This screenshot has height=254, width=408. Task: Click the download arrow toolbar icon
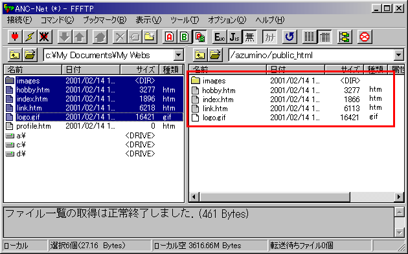pos(65,37)
